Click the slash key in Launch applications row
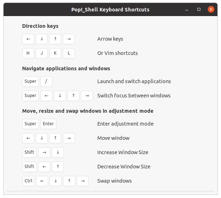The image size is (221, 198). pyautogui.click(x=46, y=81)
